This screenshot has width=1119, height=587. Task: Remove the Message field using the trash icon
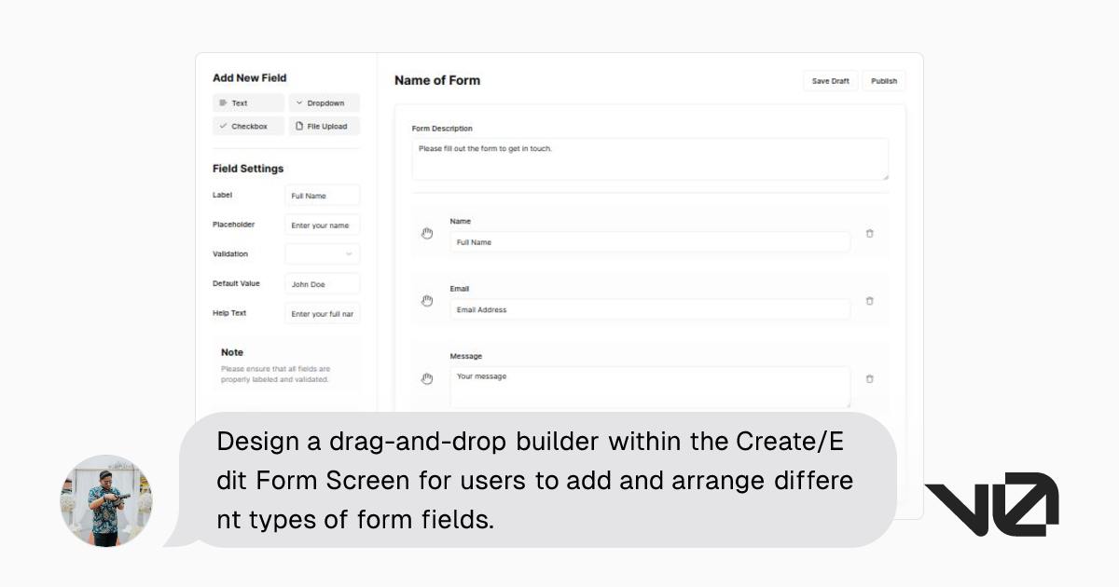869,378
